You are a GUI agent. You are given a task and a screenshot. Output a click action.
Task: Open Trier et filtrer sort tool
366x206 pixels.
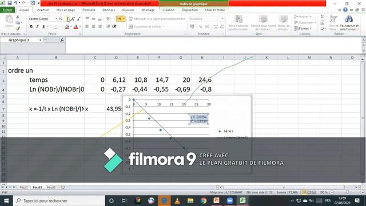333,23
